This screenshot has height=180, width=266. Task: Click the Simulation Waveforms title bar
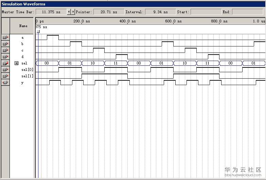tap(133, 4)
